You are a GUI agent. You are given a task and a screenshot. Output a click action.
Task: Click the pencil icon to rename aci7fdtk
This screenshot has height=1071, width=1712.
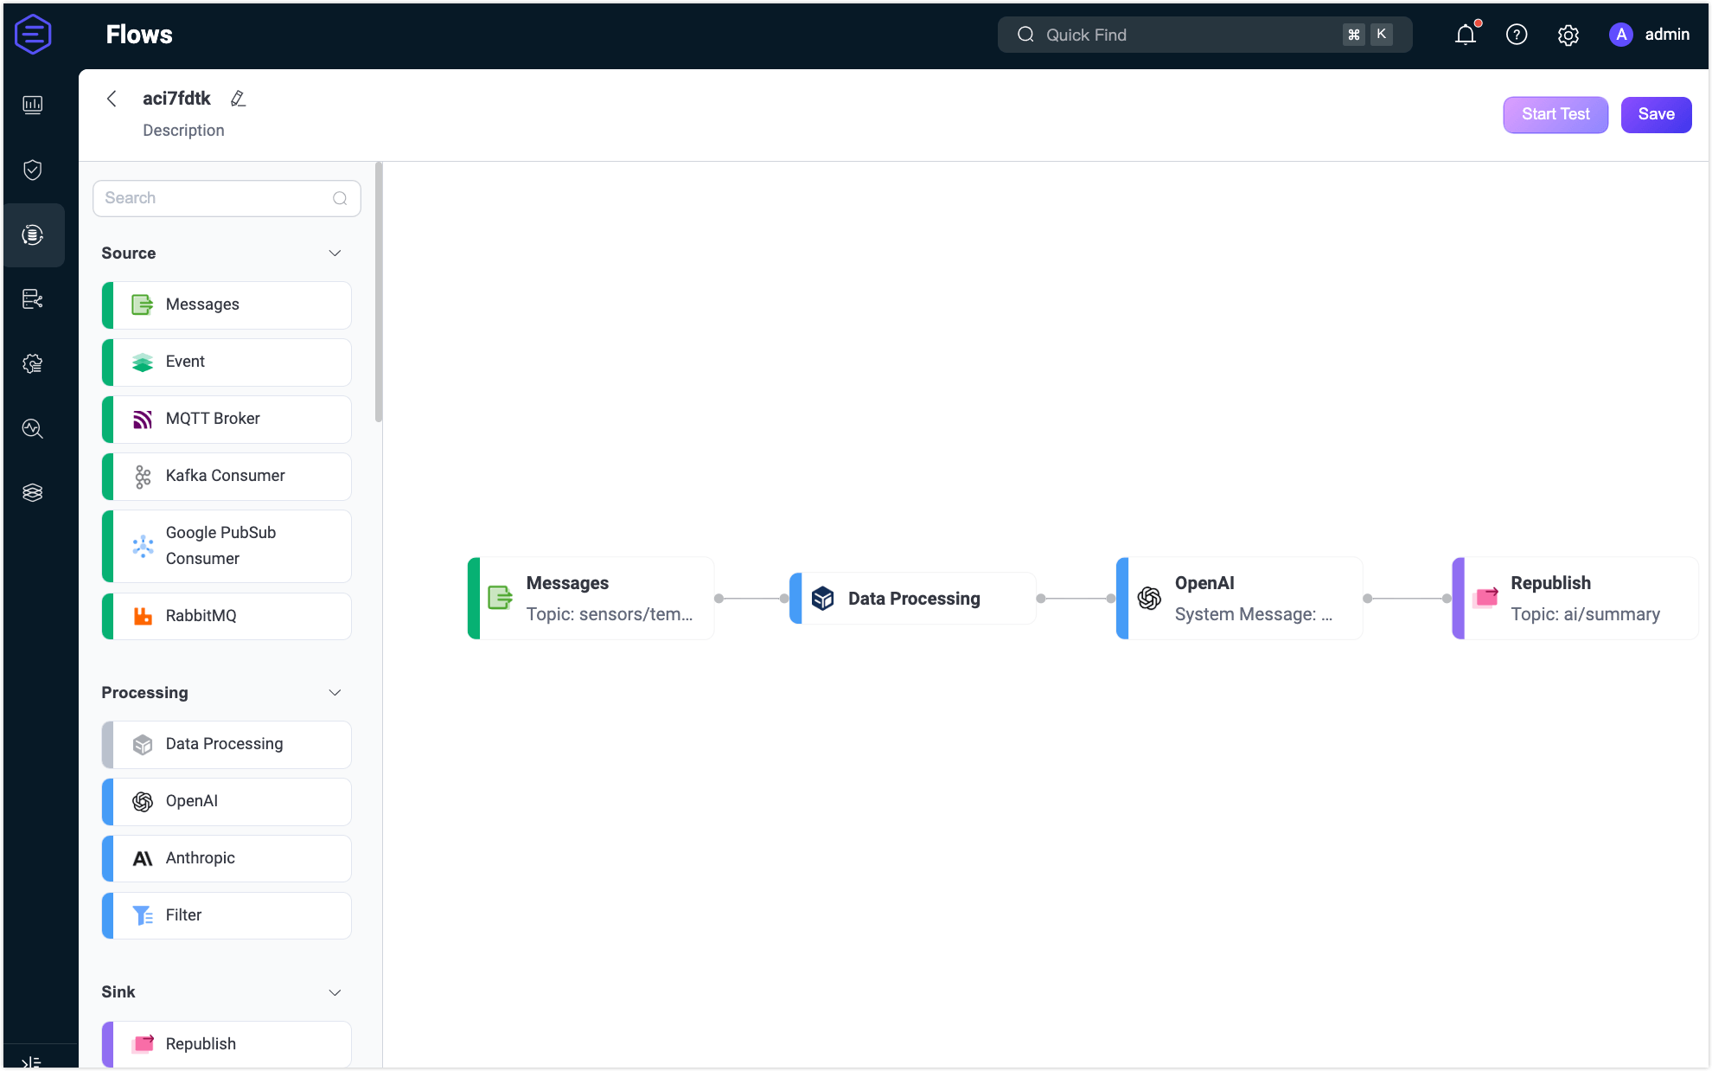(239, 98)
